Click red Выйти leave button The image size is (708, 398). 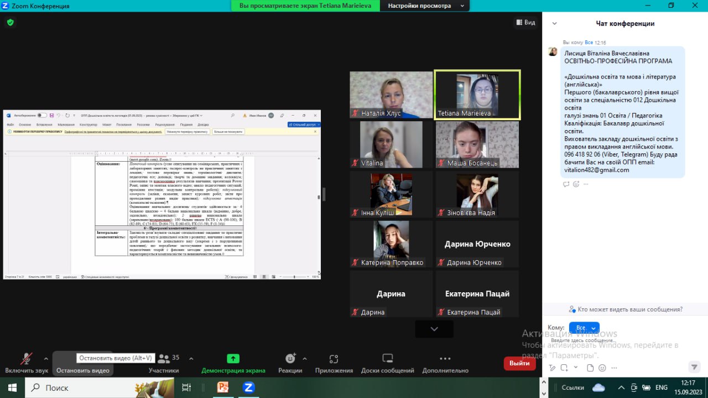[519, 363]
